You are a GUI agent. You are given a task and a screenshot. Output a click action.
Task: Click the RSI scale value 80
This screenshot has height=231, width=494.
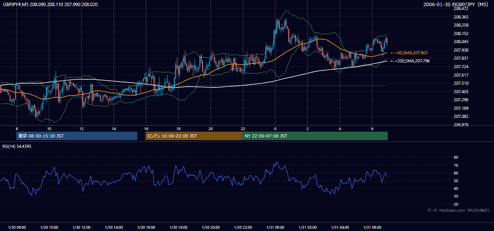456,157
